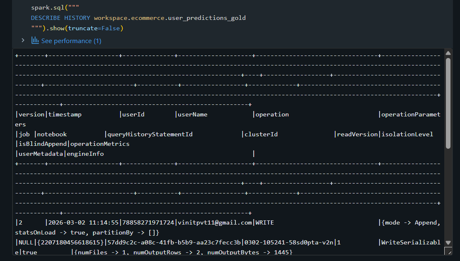Click the engineInfo column header
Viewport: 460px width, 261px height.
(x=85, y=154)
